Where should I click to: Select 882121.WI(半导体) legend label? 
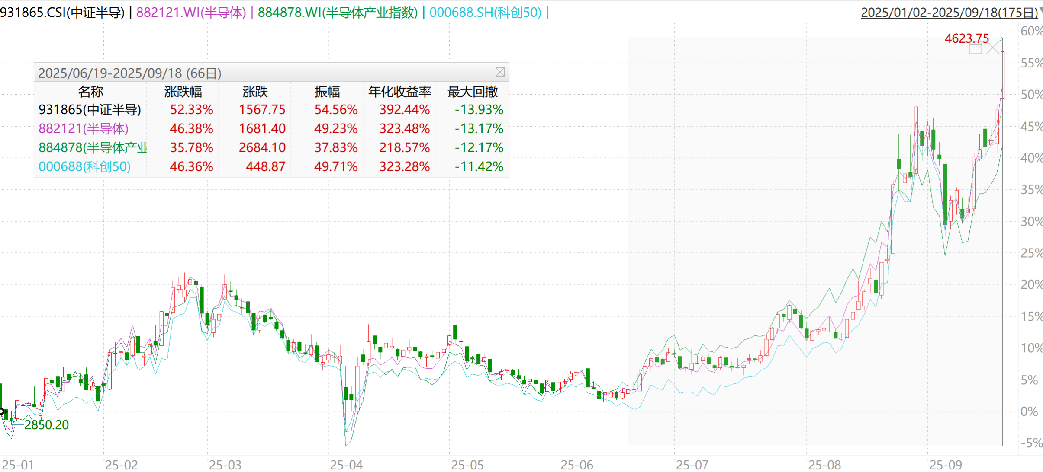[x=191, y=13]
